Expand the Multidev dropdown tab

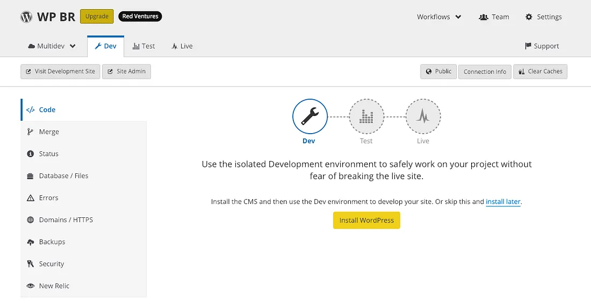pyautogui.click(x=52, y=46)
